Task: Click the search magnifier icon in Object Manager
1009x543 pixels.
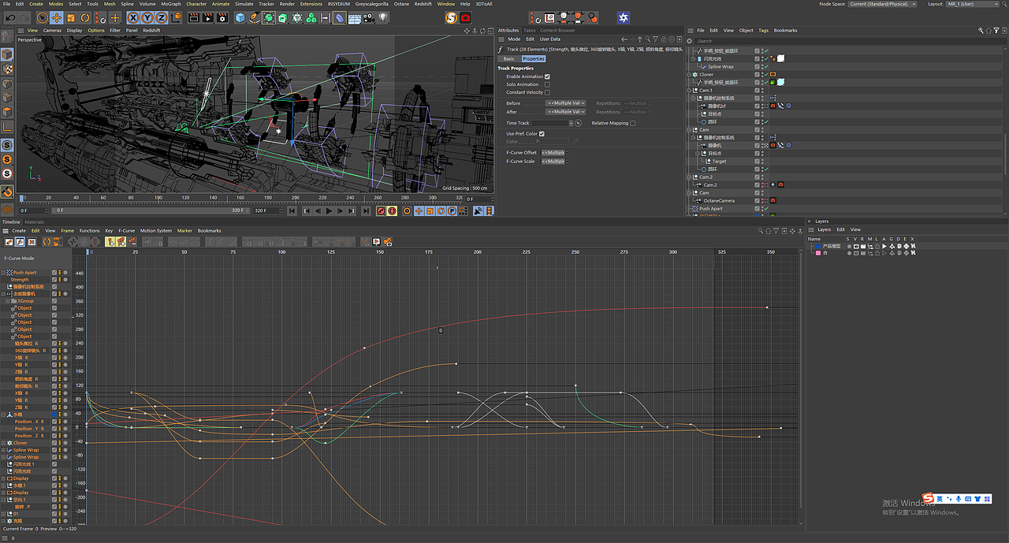Action: click(981, 31)
